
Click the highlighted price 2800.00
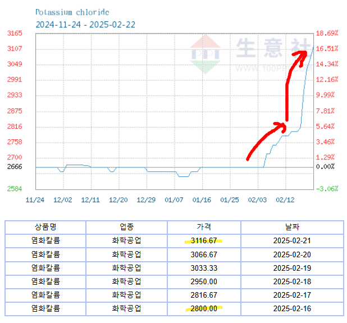pyautogui.click(x=204, y=308)
